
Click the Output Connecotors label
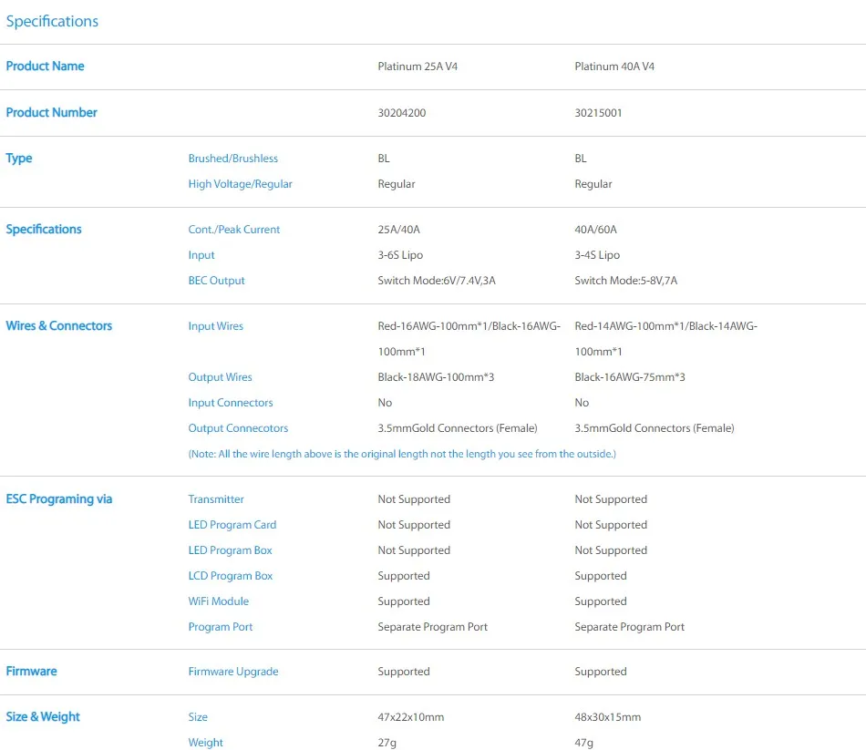(238, 428)
